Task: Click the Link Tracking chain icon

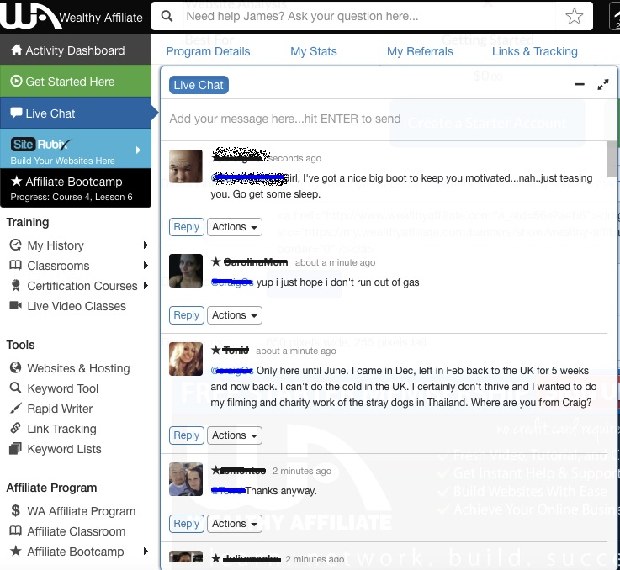Action: click(15, 428)
